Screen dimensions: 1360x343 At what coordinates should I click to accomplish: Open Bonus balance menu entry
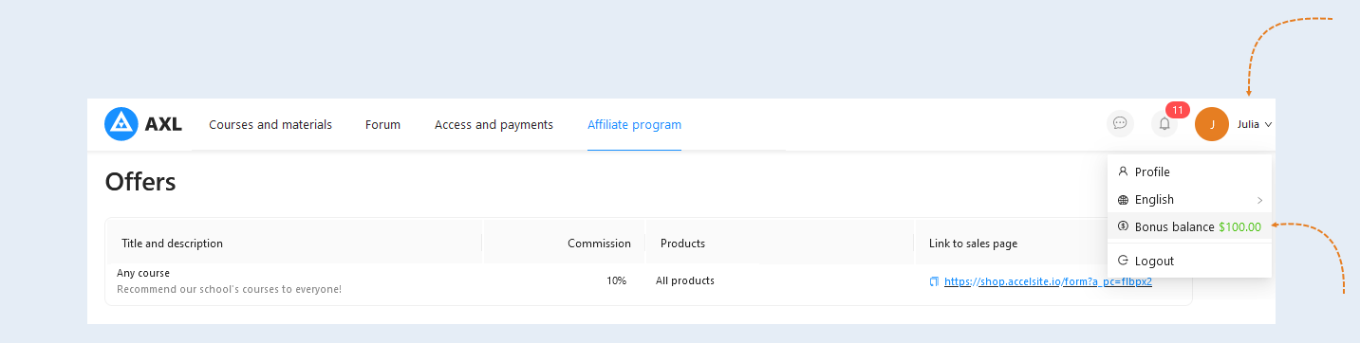tap(1189, 226)
